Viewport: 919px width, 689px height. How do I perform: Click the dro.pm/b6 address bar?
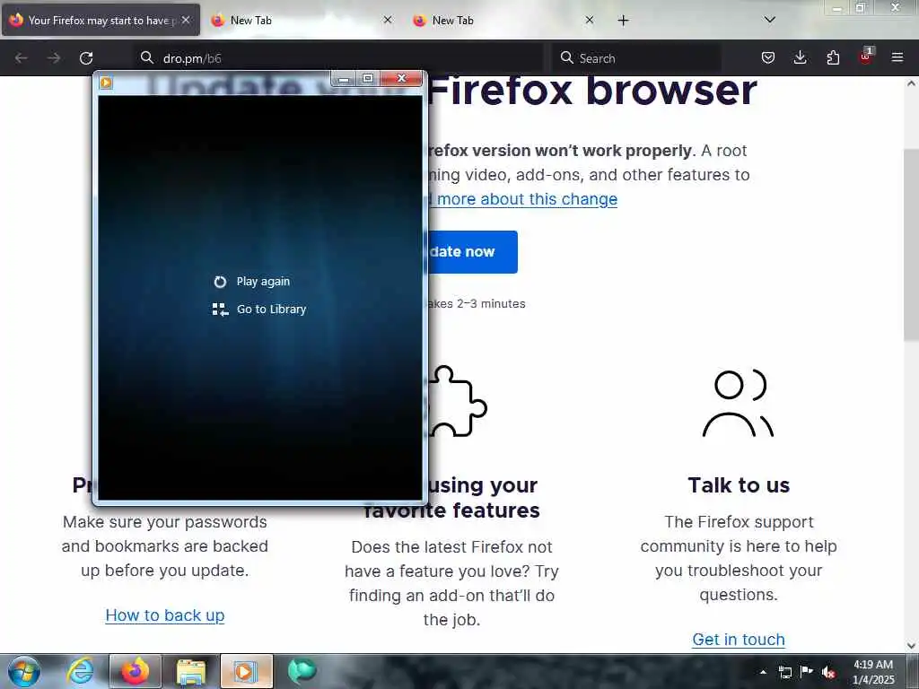[338, 58]
